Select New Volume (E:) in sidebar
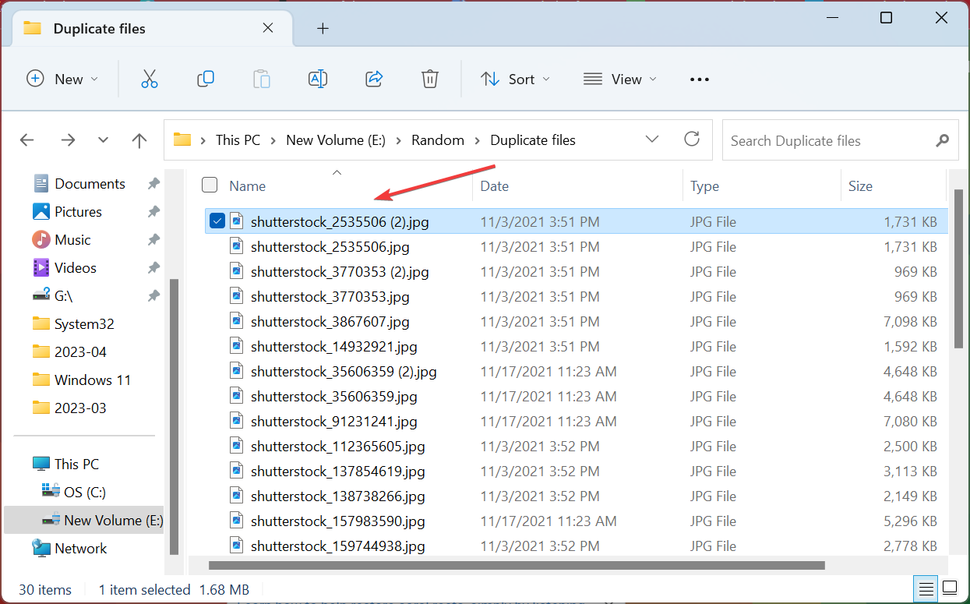Screen dimensions: 970x604 point(84,520)
